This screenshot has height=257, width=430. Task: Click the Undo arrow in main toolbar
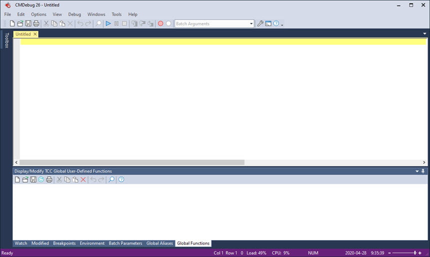point(80,23)
